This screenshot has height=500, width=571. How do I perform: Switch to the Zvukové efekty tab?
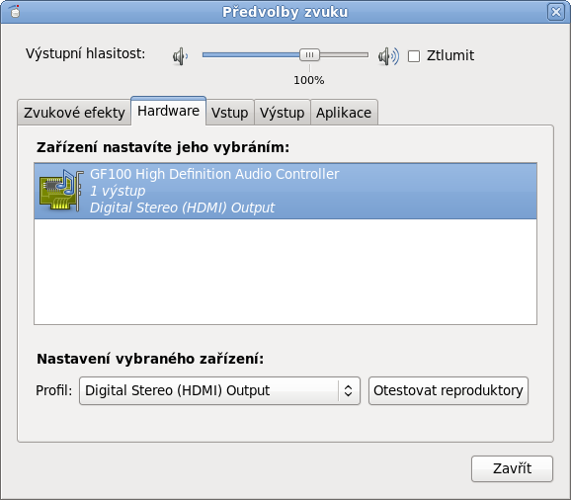pyautogui.click(x=74, y=113)
